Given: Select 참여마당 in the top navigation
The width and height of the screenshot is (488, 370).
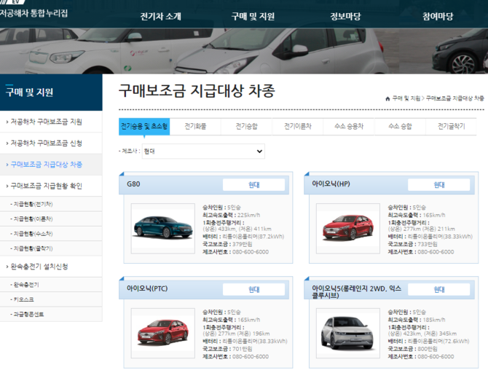Looking at the screenshot, I should (438, 16).
